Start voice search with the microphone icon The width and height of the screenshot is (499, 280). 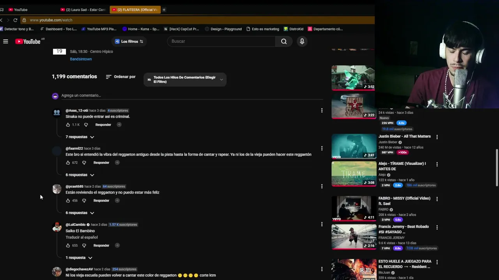click(x=302, y=41)
